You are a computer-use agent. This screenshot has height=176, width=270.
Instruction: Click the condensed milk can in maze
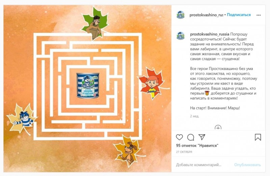point(88,85)
